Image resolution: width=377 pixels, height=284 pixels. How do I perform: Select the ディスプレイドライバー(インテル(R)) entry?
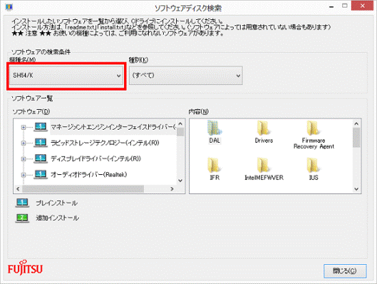point(96,158)
